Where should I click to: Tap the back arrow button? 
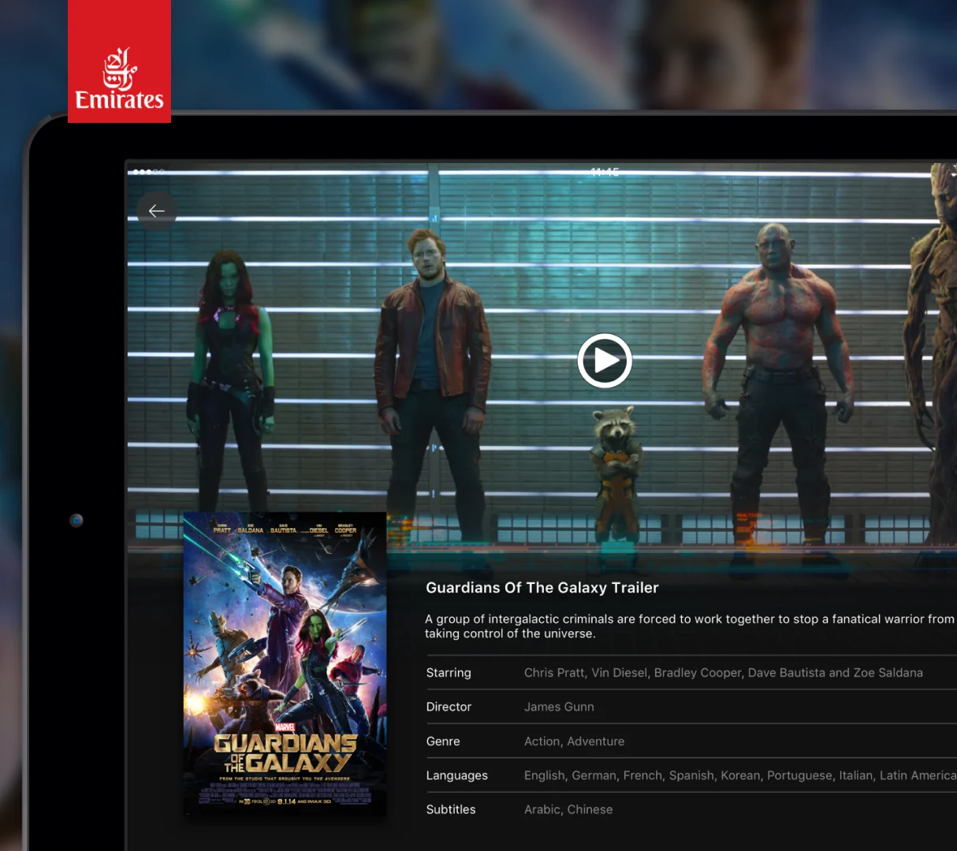(157, 211)
